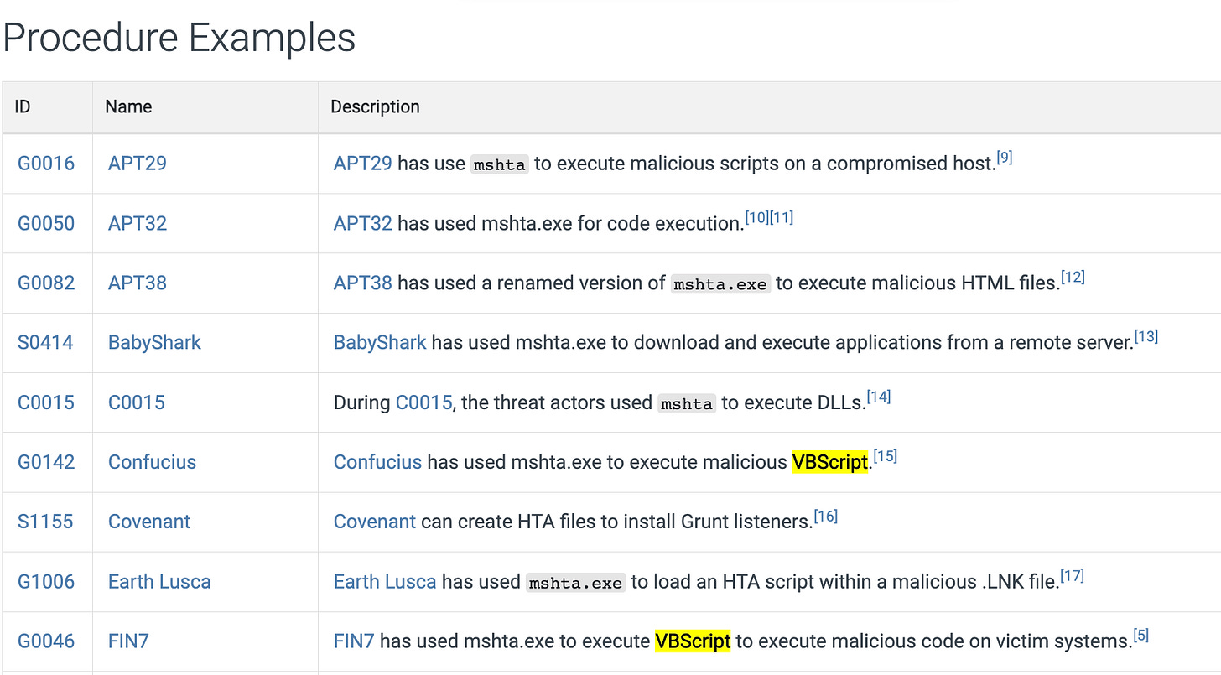Open citation reference [16]
This screenshot has height=675, width=1221.
[826, 516]
